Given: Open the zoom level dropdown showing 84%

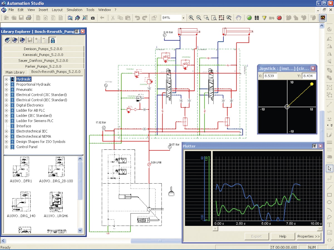Looking at the screenshot, I should [183, 17].
